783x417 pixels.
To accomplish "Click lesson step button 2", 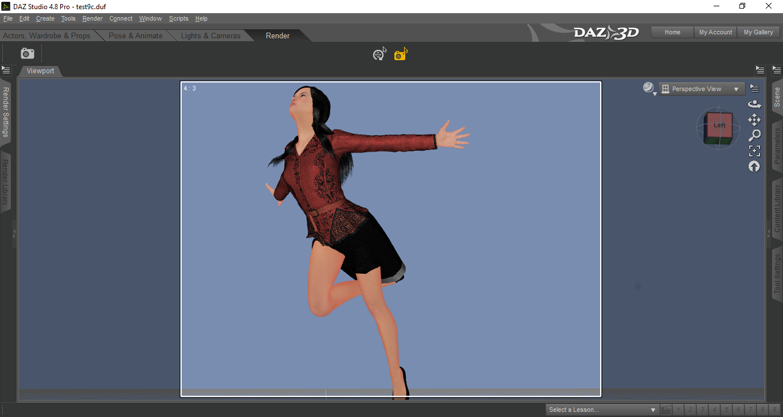I will (x=690, y=410).
